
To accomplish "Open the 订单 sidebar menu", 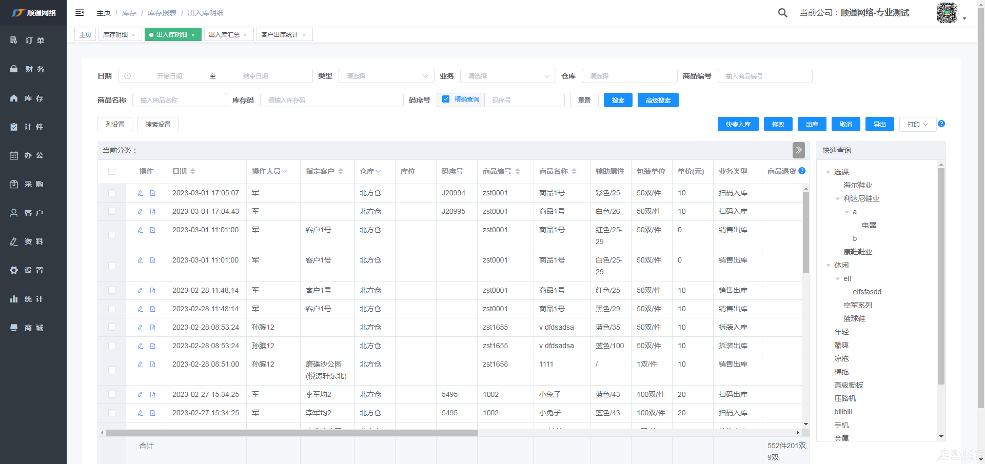I will click(33, 40).
